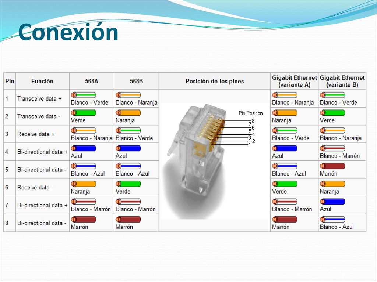Click brown wire icon in 568A pin 8
This screenshot has width=377, height=282.
(84, 219)
